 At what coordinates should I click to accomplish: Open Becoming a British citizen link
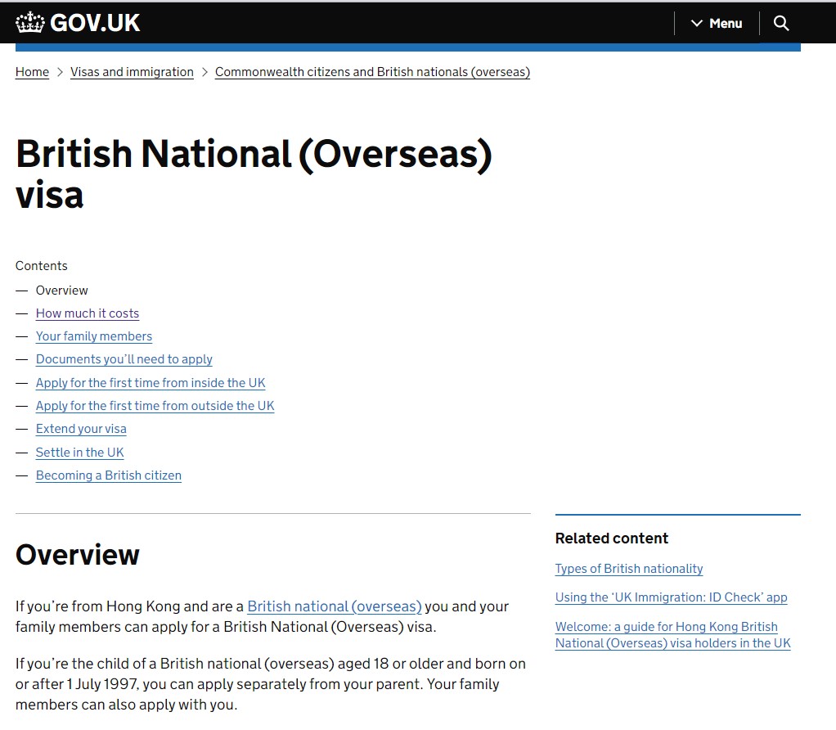[109, 475]
